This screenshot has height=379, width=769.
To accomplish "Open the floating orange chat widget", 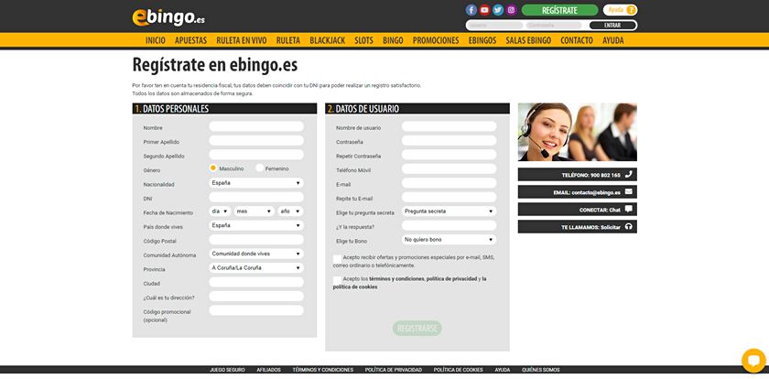I will tap(753, 361).
